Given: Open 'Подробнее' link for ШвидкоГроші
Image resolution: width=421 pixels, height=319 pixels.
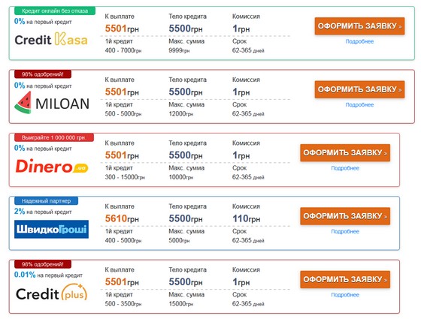Looking at the screenshot, I should point(345,231).
